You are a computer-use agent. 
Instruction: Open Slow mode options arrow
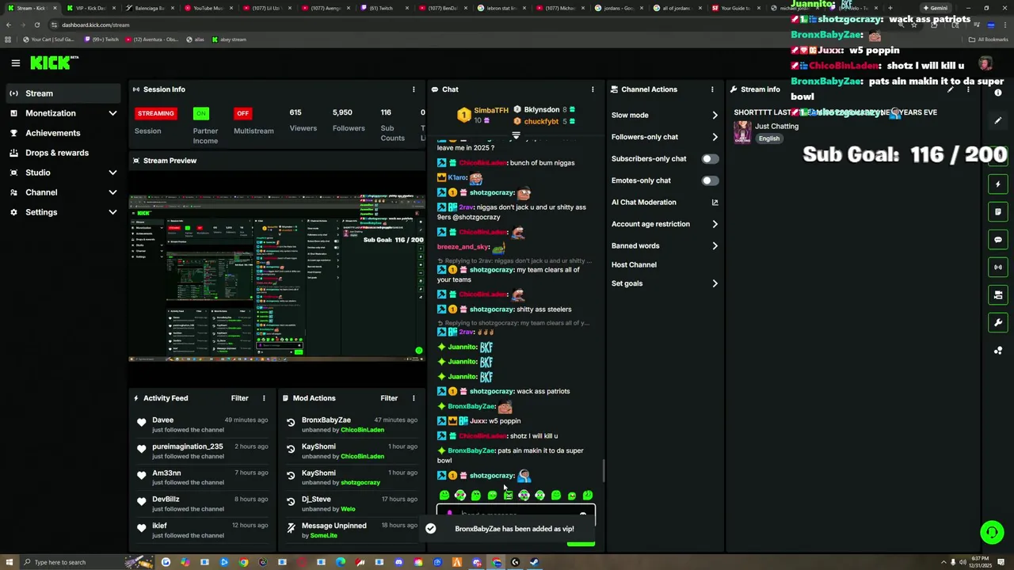click(x=715, y=116)
